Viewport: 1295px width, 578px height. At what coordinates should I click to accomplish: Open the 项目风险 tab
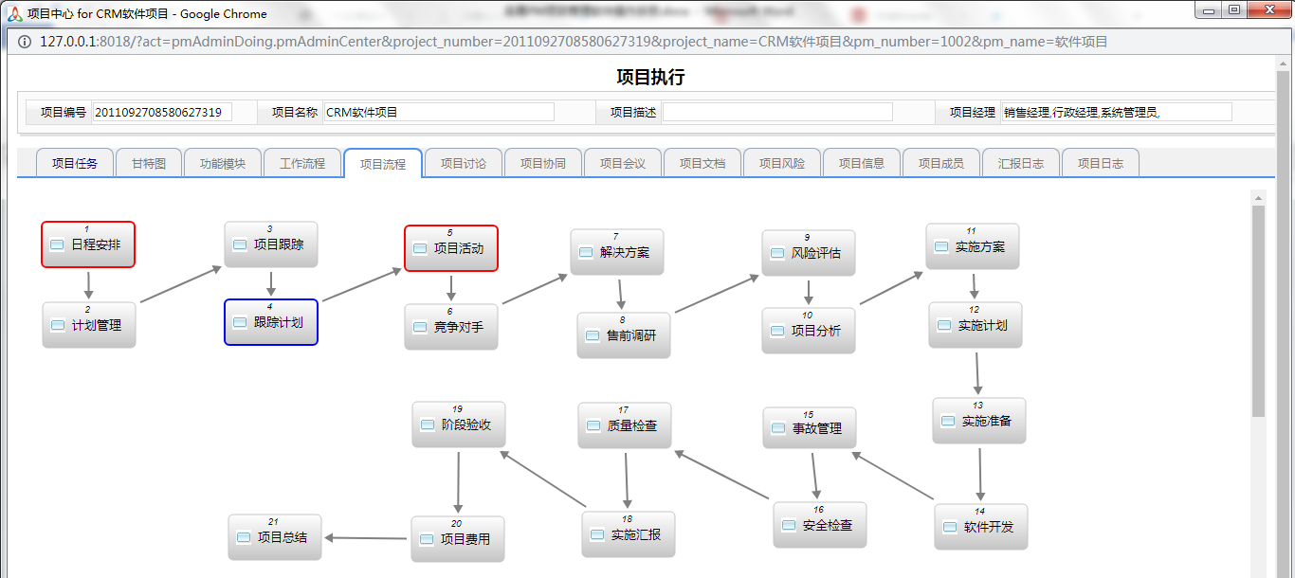(x=782, y=163)
